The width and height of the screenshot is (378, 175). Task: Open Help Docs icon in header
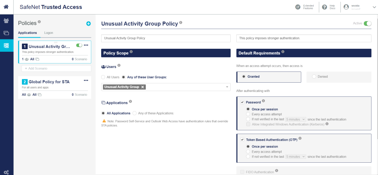[x=324, y=7]
